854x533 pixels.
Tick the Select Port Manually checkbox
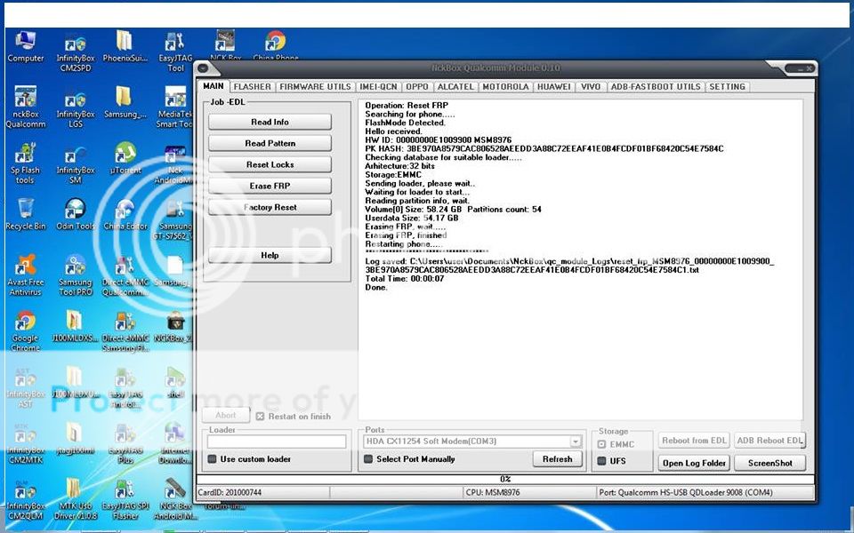(368, 459)
